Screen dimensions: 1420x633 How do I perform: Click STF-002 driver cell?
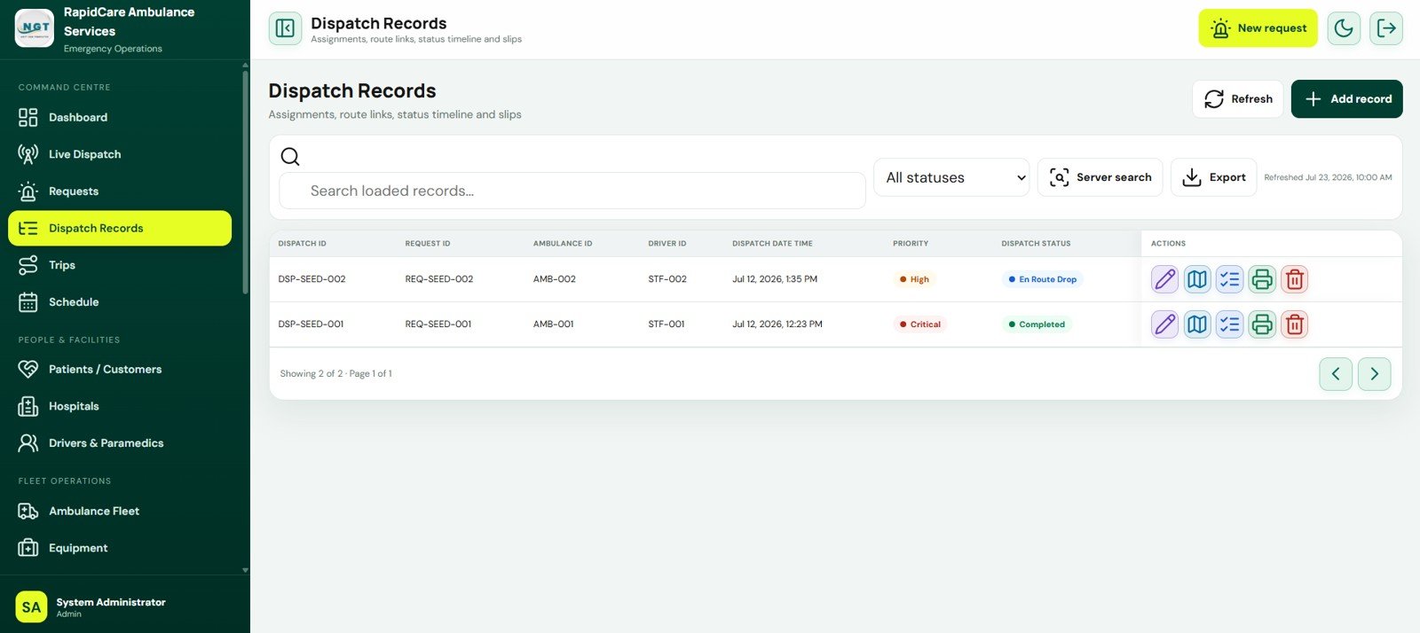(667, 279)
